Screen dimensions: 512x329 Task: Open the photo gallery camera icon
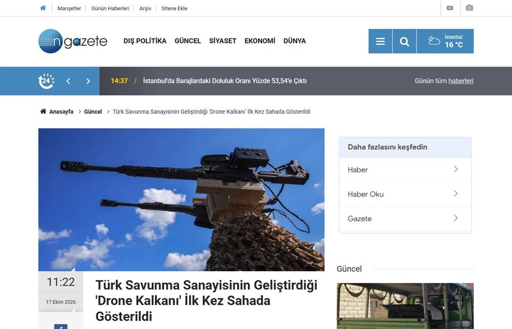click(x=469, y=8)
